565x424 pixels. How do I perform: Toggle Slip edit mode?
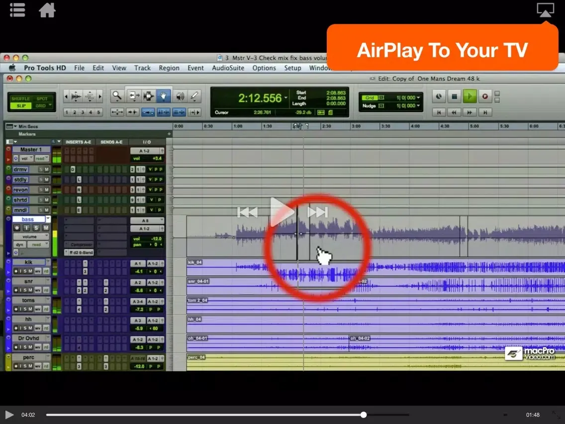[21, 106]
